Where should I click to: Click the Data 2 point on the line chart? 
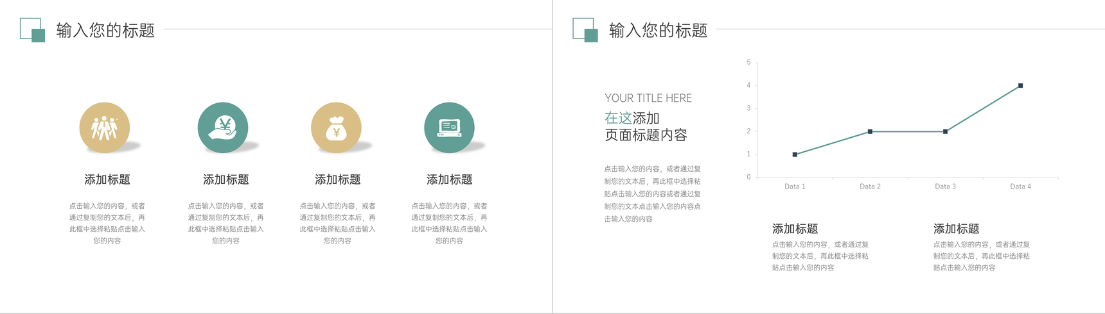[x=870, y=131]
